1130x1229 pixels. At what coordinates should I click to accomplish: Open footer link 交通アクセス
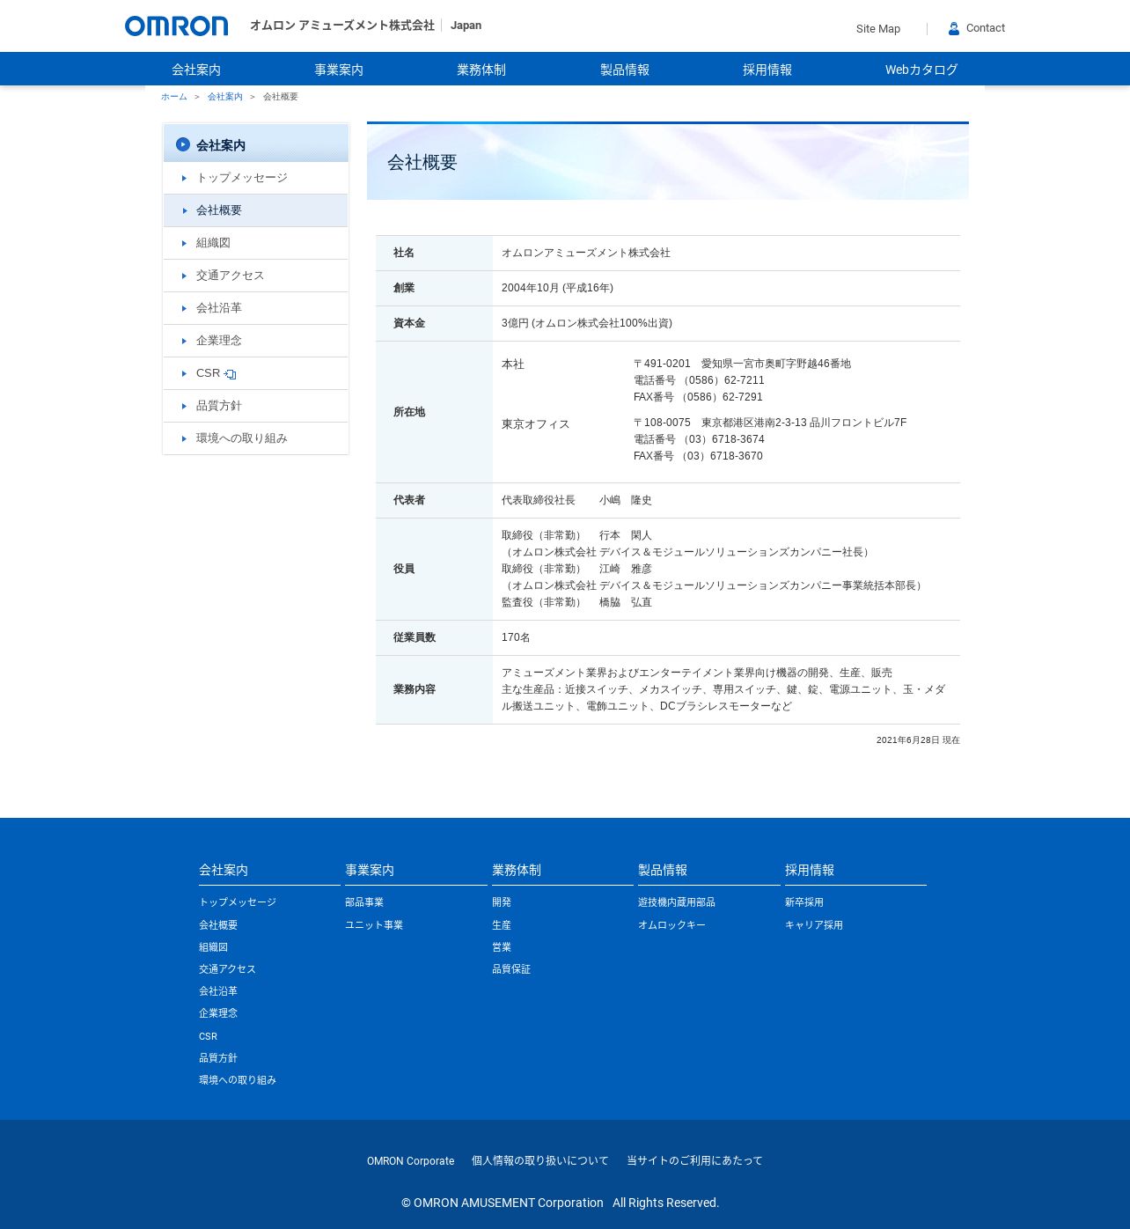227,969
